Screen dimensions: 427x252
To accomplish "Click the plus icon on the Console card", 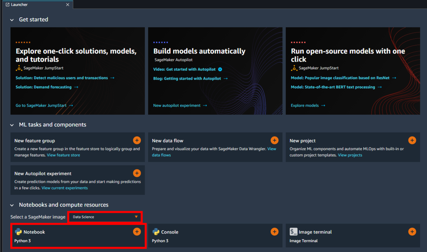I will click(274, 232).
